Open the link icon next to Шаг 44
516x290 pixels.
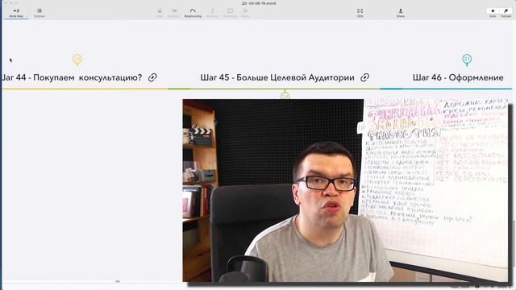tap(152, 77)
